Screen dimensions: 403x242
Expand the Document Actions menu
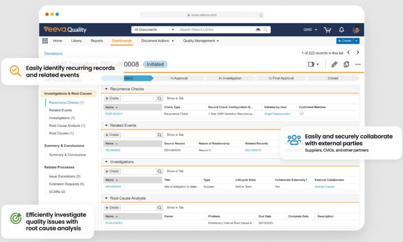click(x=157, y=41)
